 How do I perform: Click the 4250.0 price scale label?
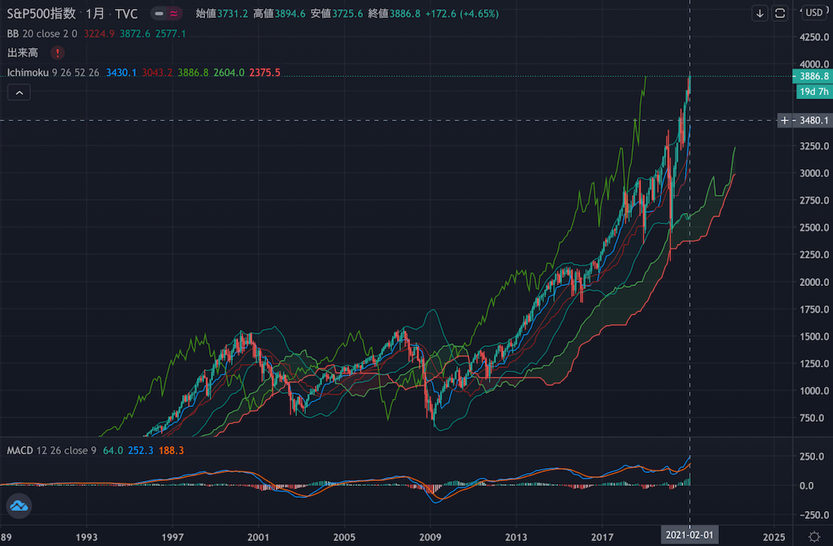(x=813, y=37)
